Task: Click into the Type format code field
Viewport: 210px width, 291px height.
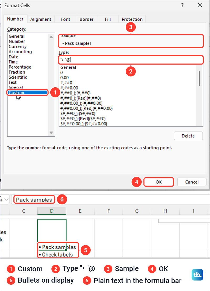Action: 131,60
